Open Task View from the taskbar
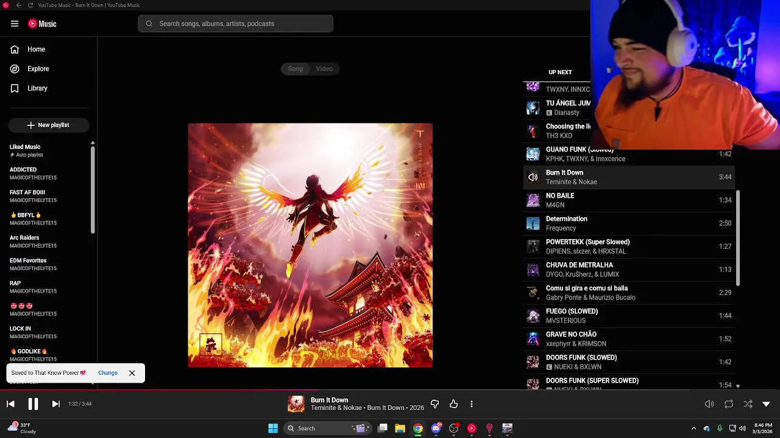Viewport: 780px width, 438px height. [383, 428]
